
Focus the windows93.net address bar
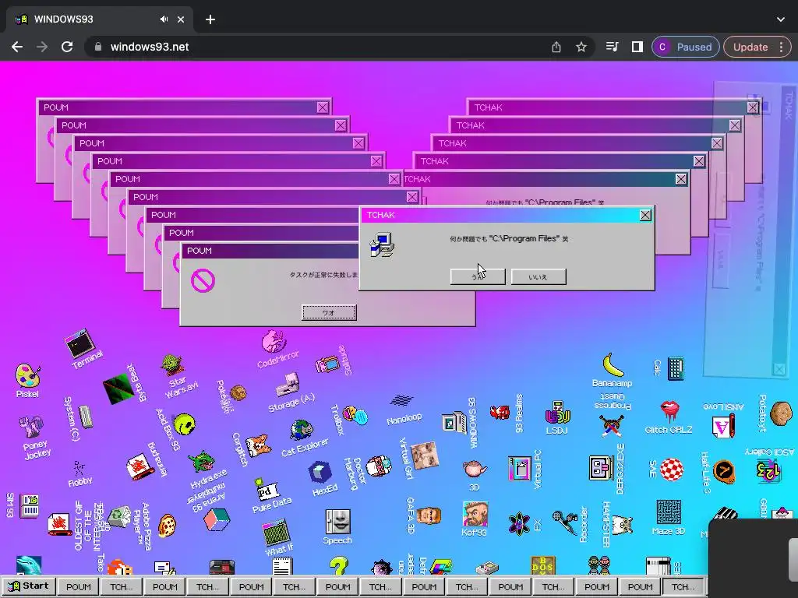pos(340,47)
